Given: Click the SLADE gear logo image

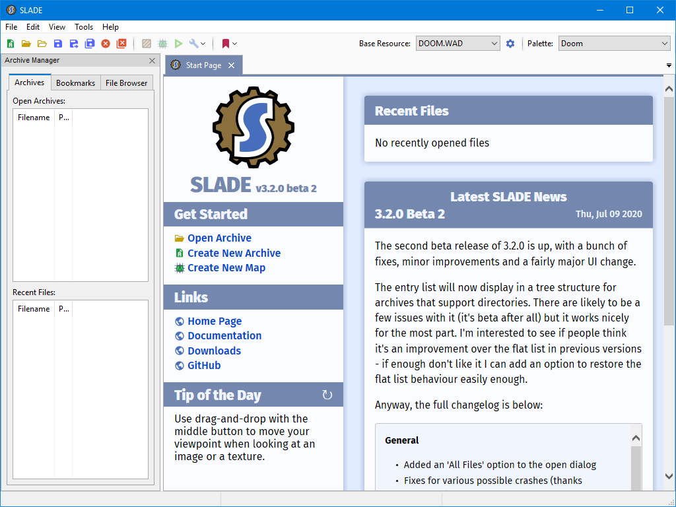Looking at the screenshot, I should (x=253, y=127).
